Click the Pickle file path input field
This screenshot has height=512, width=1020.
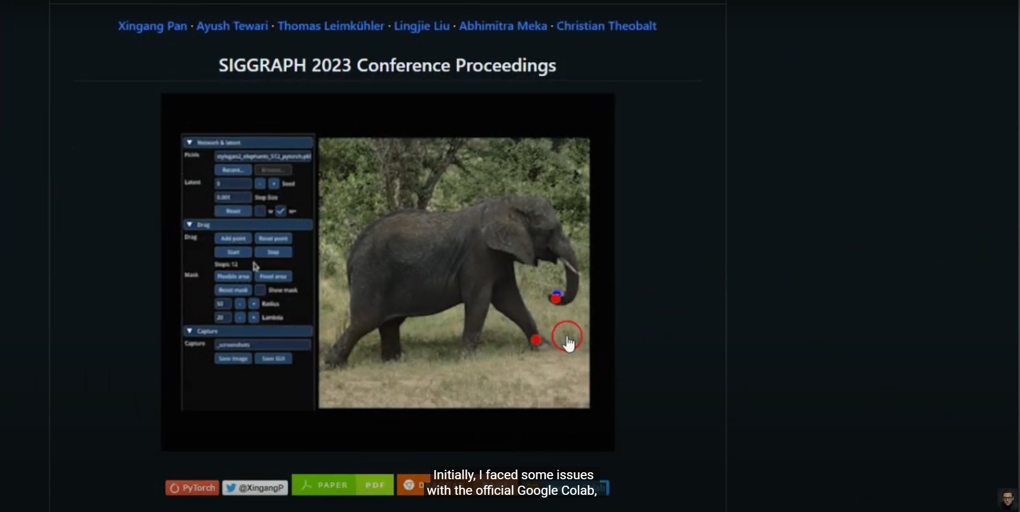[263, 156]
